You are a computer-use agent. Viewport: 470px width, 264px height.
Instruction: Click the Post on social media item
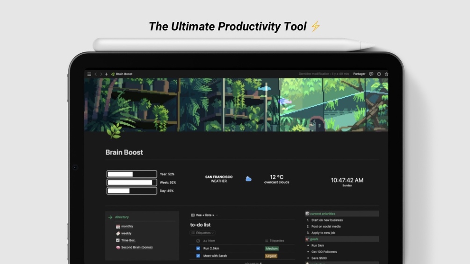point(326,226)
